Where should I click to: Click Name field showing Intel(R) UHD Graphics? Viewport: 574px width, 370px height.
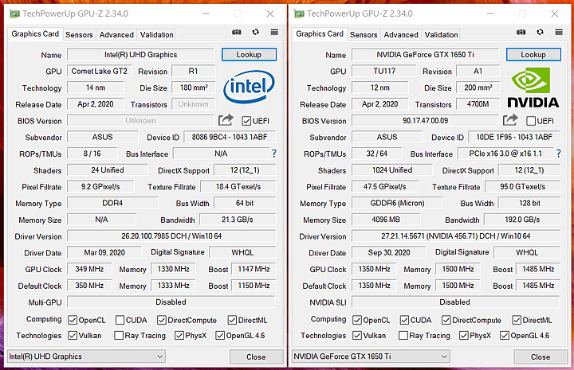point(140,54)
